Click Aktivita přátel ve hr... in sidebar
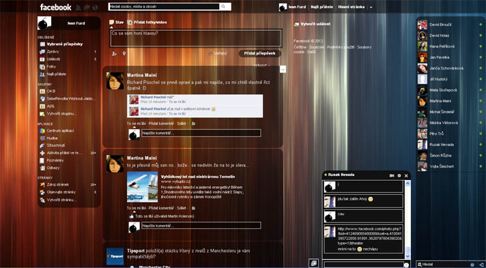This screenshot has height=268, width=486. coord(64,153)
